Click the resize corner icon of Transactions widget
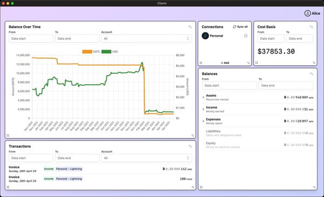324x197 pixels. tap(193, 187)
